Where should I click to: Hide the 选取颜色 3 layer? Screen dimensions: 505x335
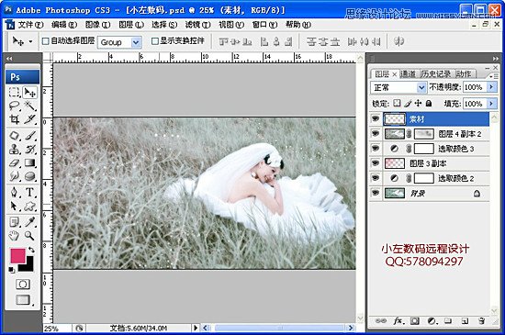(x=376, y=149)
